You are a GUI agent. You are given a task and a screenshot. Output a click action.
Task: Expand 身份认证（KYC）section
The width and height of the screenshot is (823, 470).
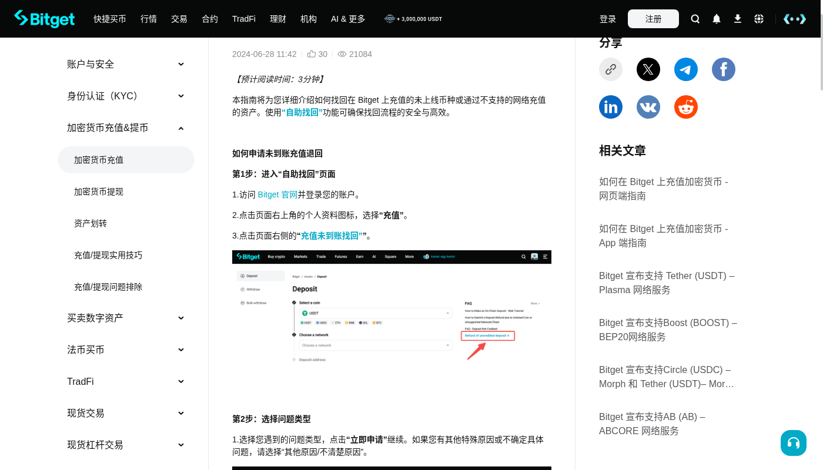126,96
